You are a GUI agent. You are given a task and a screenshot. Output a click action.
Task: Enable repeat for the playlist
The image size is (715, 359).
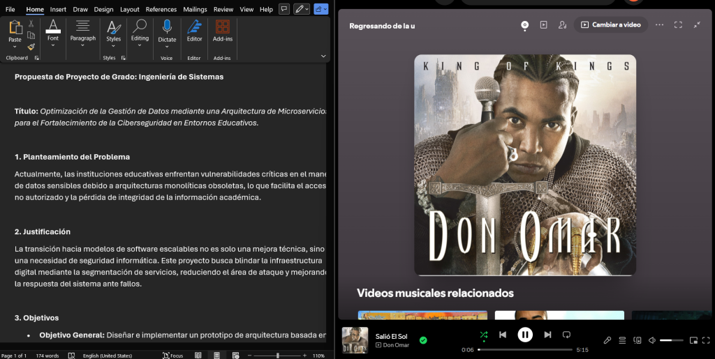(567, 335)
